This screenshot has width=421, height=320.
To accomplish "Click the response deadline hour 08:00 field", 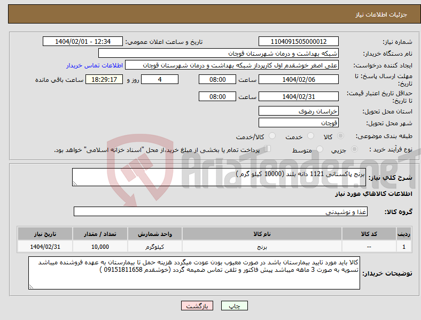I will 217,79.
